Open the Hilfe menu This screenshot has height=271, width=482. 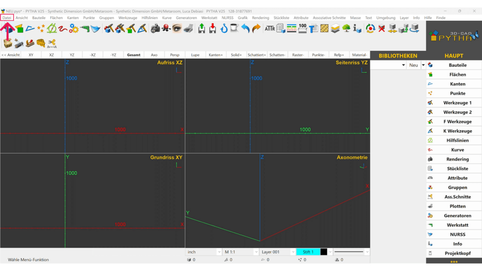[x=428, y=18]
